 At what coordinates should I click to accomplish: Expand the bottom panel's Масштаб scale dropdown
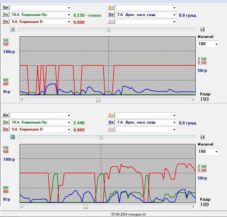(216, 152)
